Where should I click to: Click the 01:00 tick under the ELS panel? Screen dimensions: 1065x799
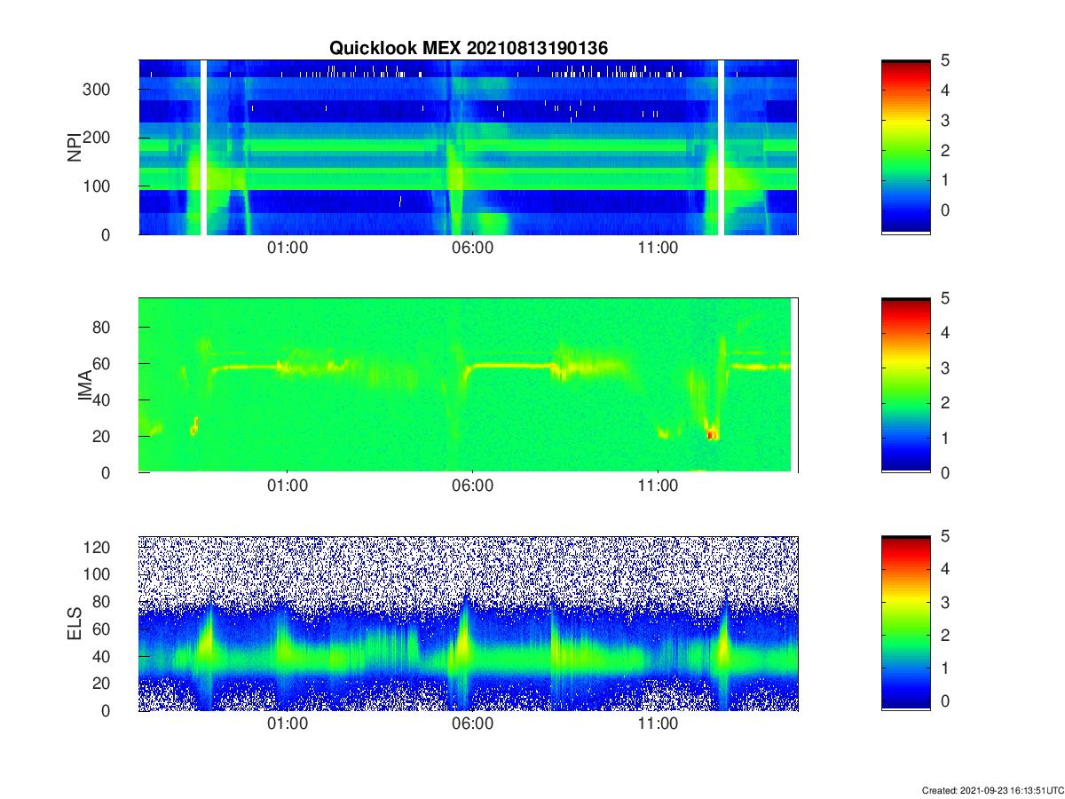[x=288, y=724]
